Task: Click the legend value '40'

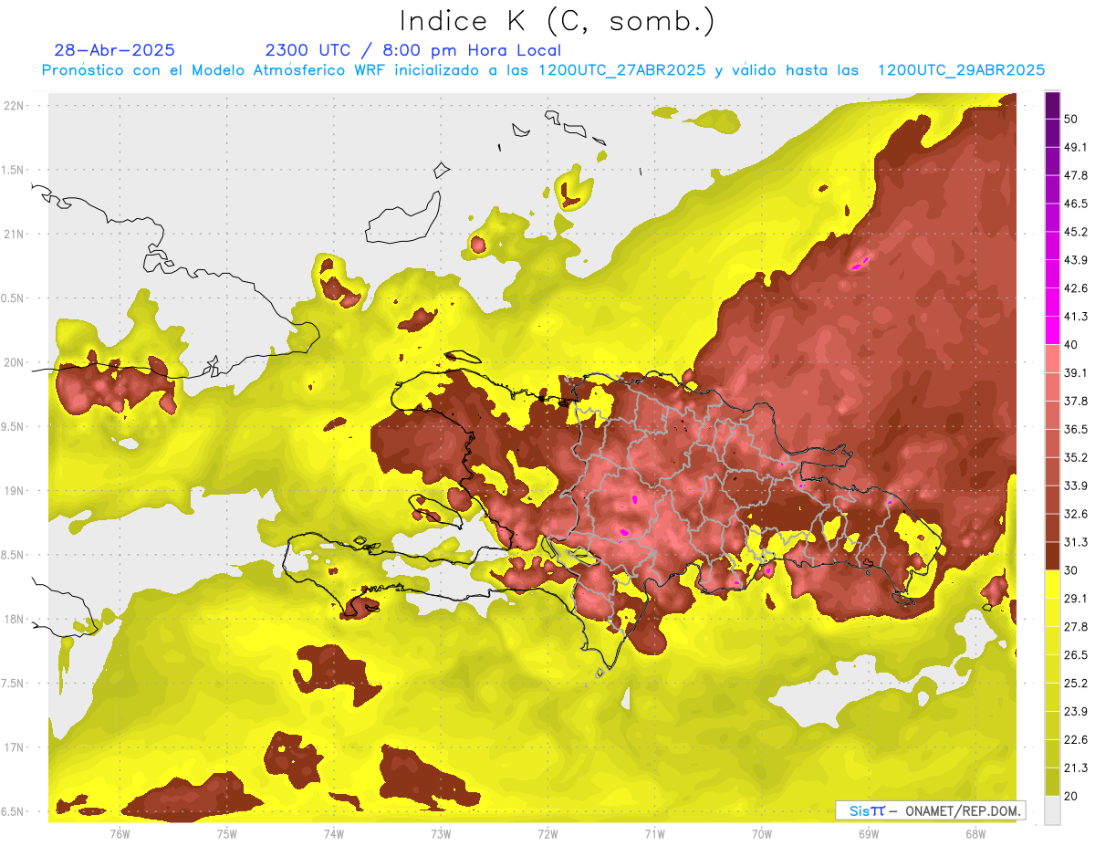Action: pyautogui.click(x=1072, y=345)
